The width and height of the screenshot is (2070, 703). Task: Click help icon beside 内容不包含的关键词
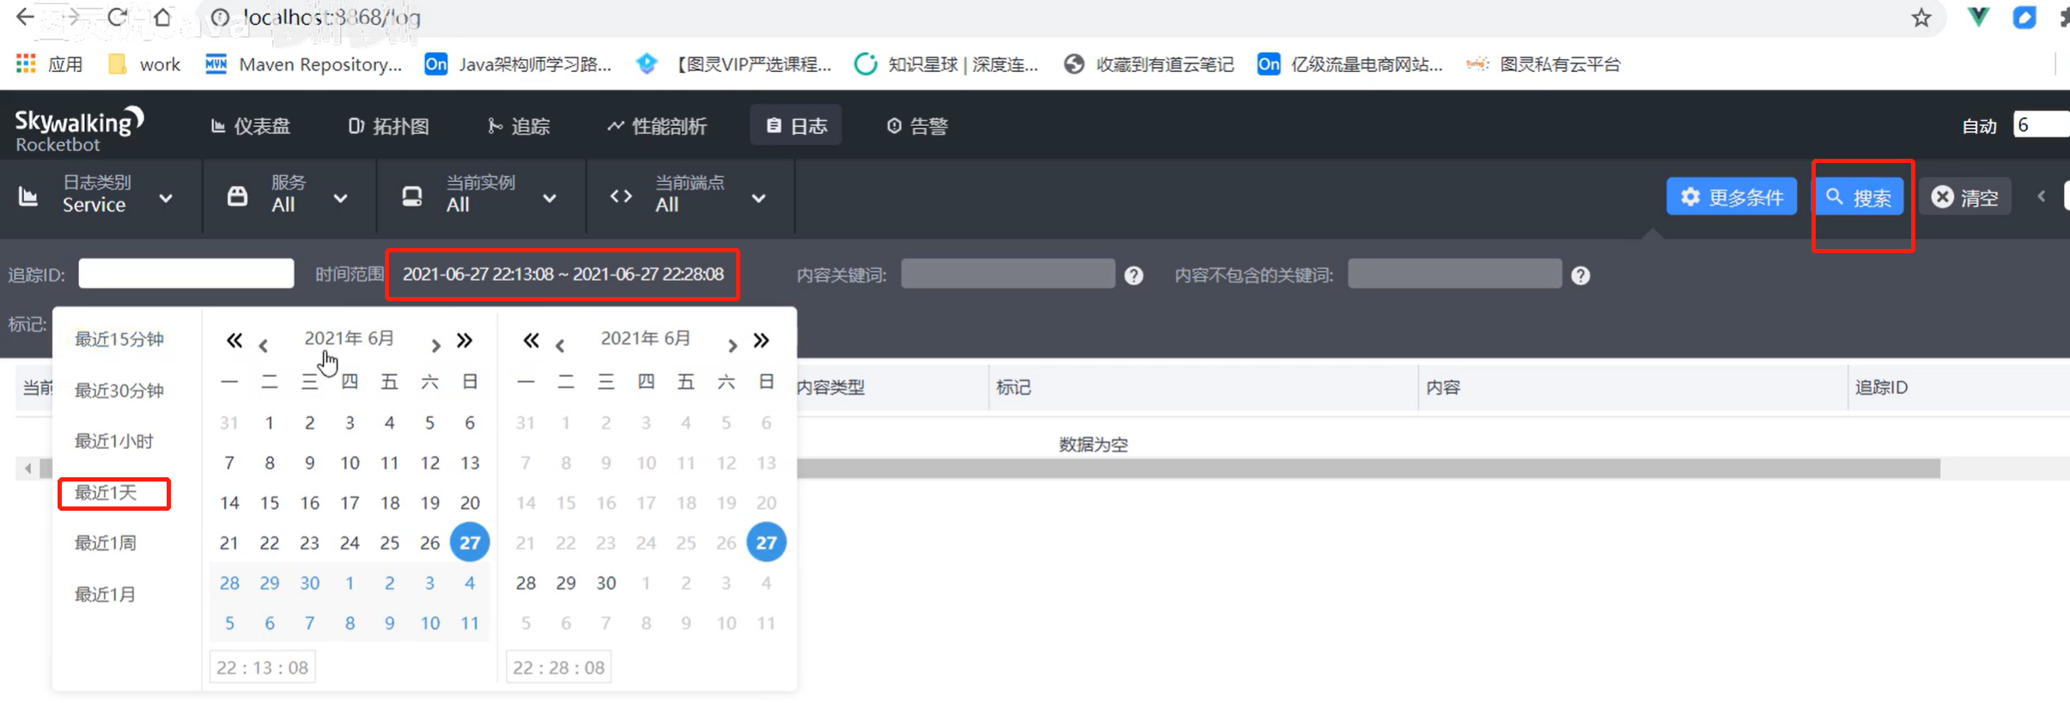(x=1580, y=276)
